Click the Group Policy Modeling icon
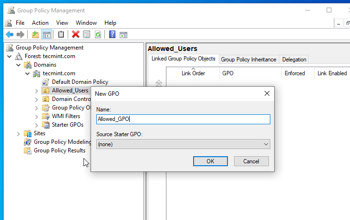Screen dimensions: 350x220 28,142
